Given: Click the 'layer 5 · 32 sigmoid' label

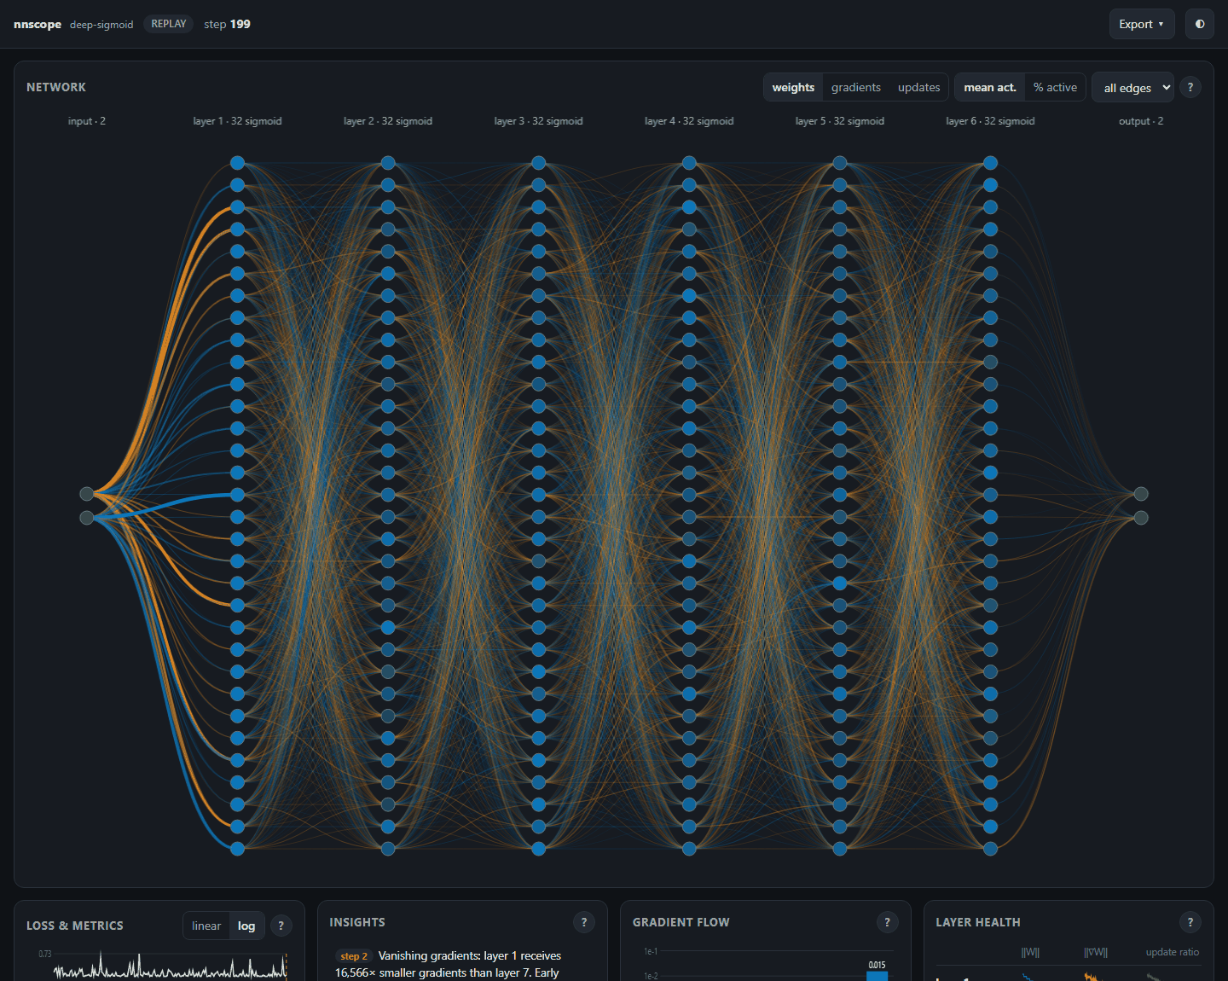Looking at the screenshot, I should point(840,121).
